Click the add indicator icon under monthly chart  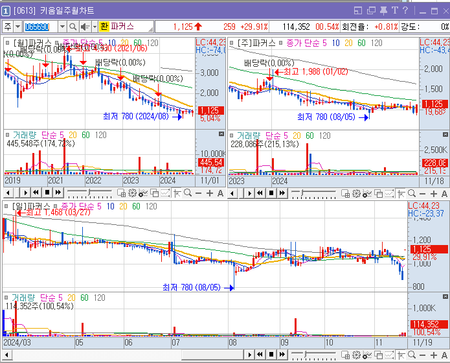143,193
